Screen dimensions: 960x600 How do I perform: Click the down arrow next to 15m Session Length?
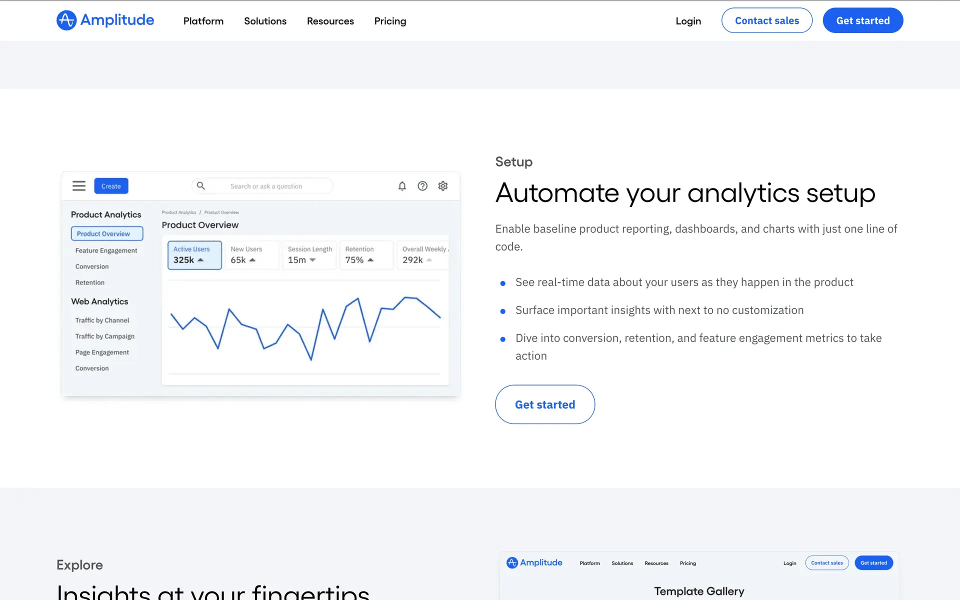[312, 260]
